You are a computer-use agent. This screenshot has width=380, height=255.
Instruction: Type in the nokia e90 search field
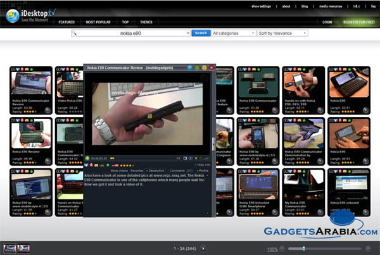(132, 32)
